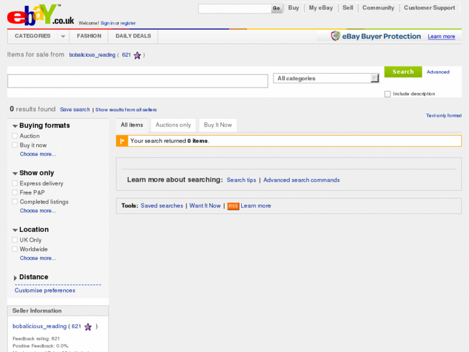Open the Buy menu
This screenshot has width=469, height=352.
(x=294, y=8)
